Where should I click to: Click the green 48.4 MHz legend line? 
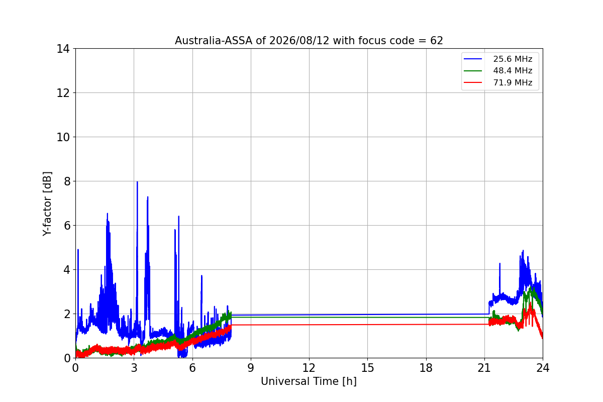(473, 71)
